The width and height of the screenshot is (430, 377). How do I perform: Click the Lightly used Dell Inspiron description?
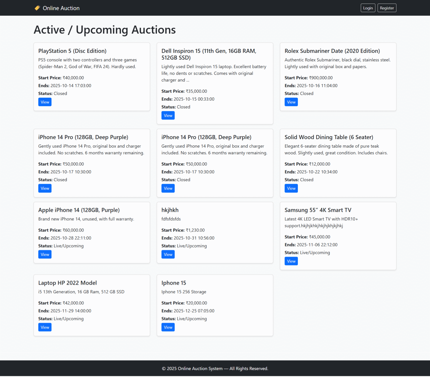214,73
